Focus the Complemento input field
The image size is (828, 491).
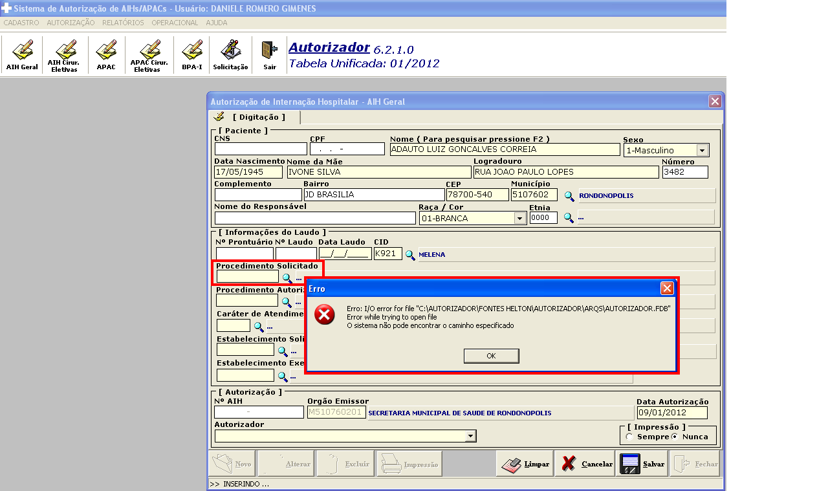point(258,195)
